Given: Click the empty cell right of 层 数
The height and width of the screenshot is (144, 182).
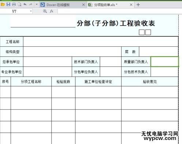Looking at the screenshot, I should pyautogui.click(x=159, y=52).
